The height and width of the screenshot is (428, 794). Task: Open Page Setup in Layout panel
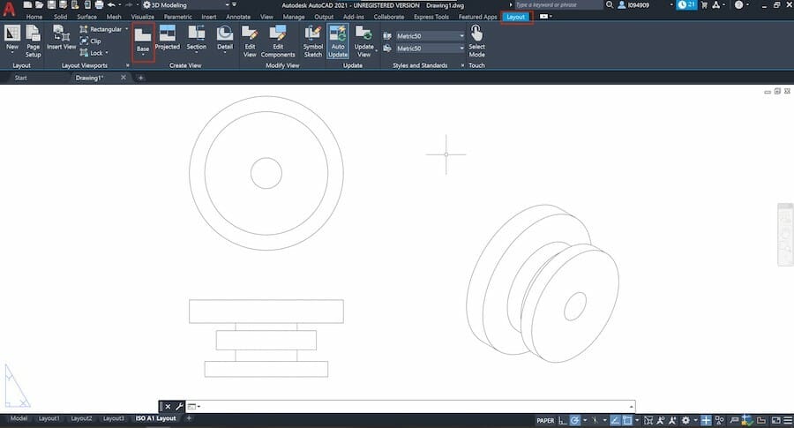click(33, 41)
